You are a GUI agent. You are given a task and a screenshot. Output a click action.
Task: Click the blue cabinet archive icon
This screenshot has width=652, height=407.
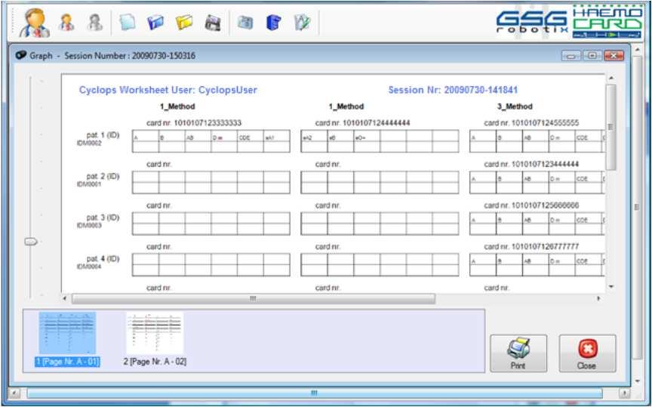[273, 23]
